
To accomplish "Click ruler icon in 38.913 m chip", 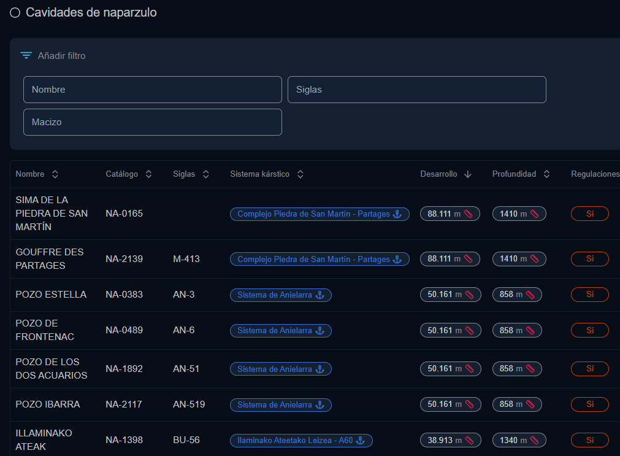I will pos(469,440).
